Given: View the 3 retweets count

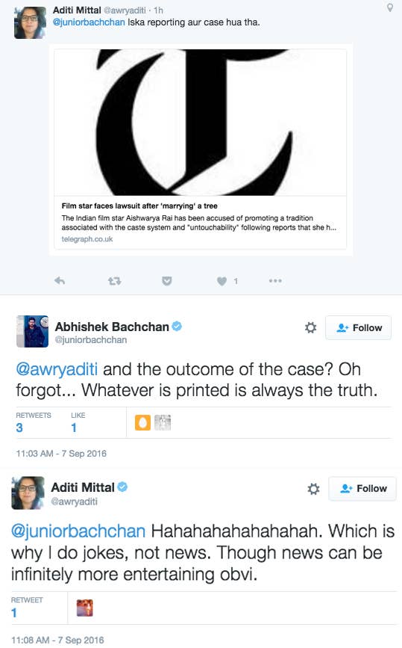Looking at the screenshot, I should click(x=19, y=428).
